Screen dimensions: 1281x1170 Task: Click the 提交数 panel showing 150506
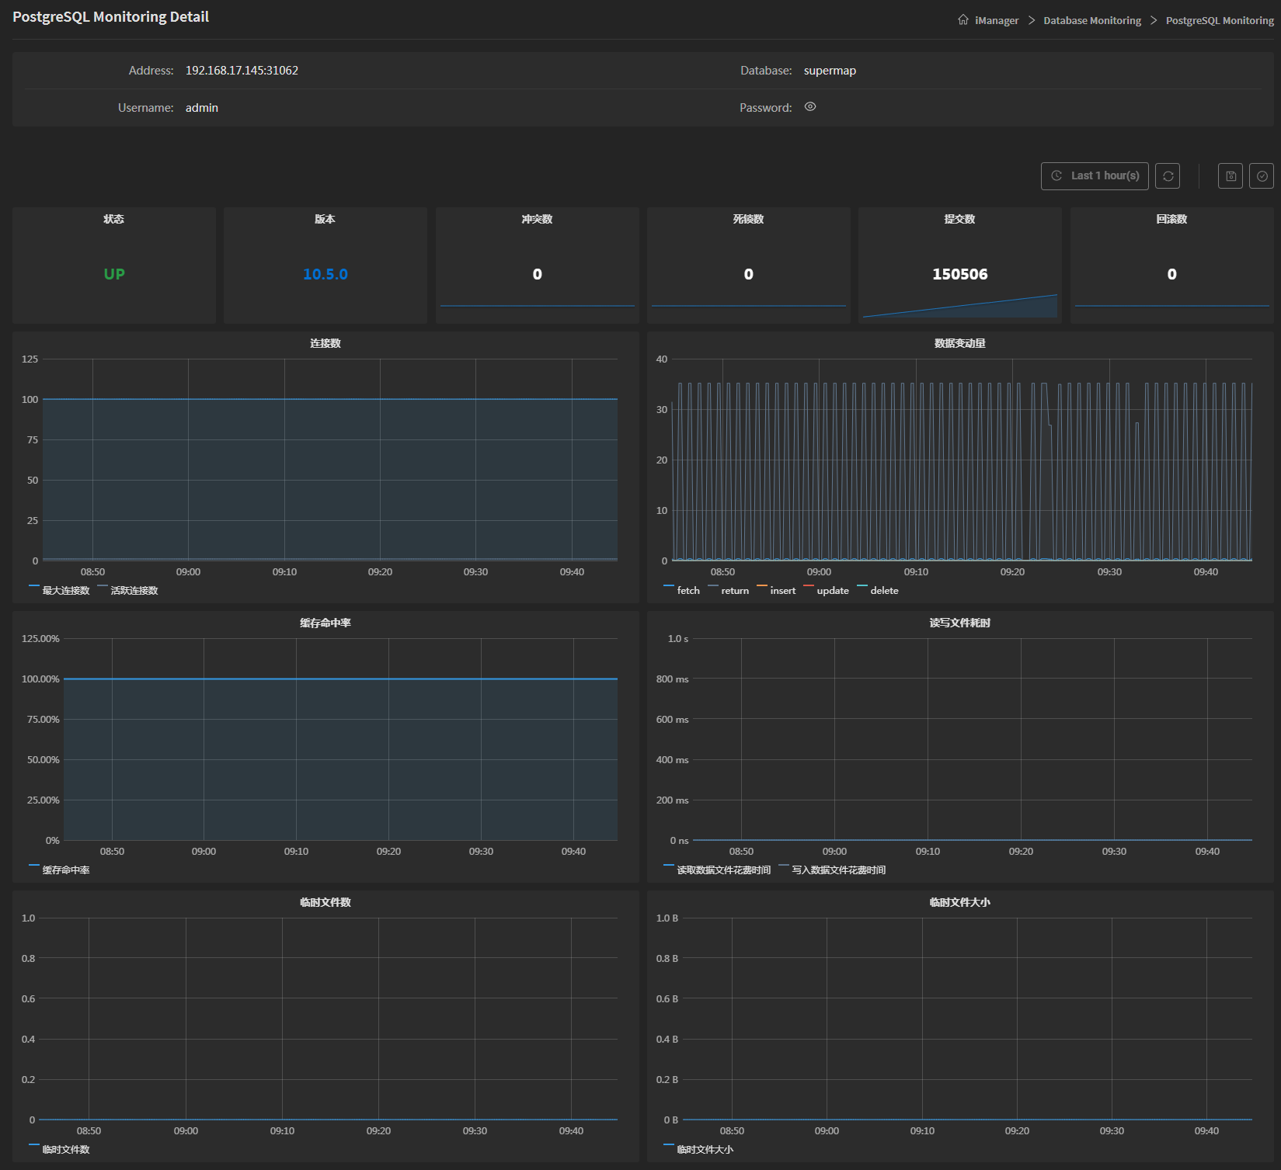959,264
